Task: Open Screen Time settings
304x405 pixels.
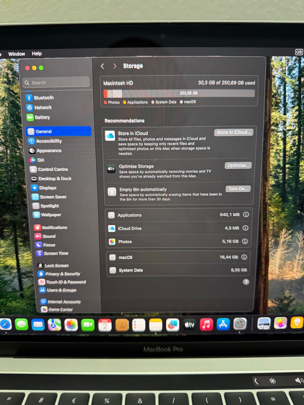Action: click(x=53, y=253)
